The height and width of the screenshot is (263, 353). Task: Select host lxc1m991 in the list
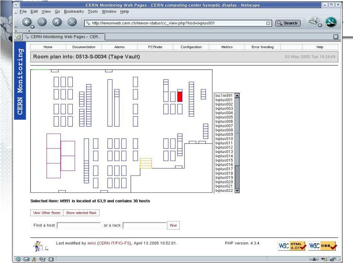click(224, 96)
